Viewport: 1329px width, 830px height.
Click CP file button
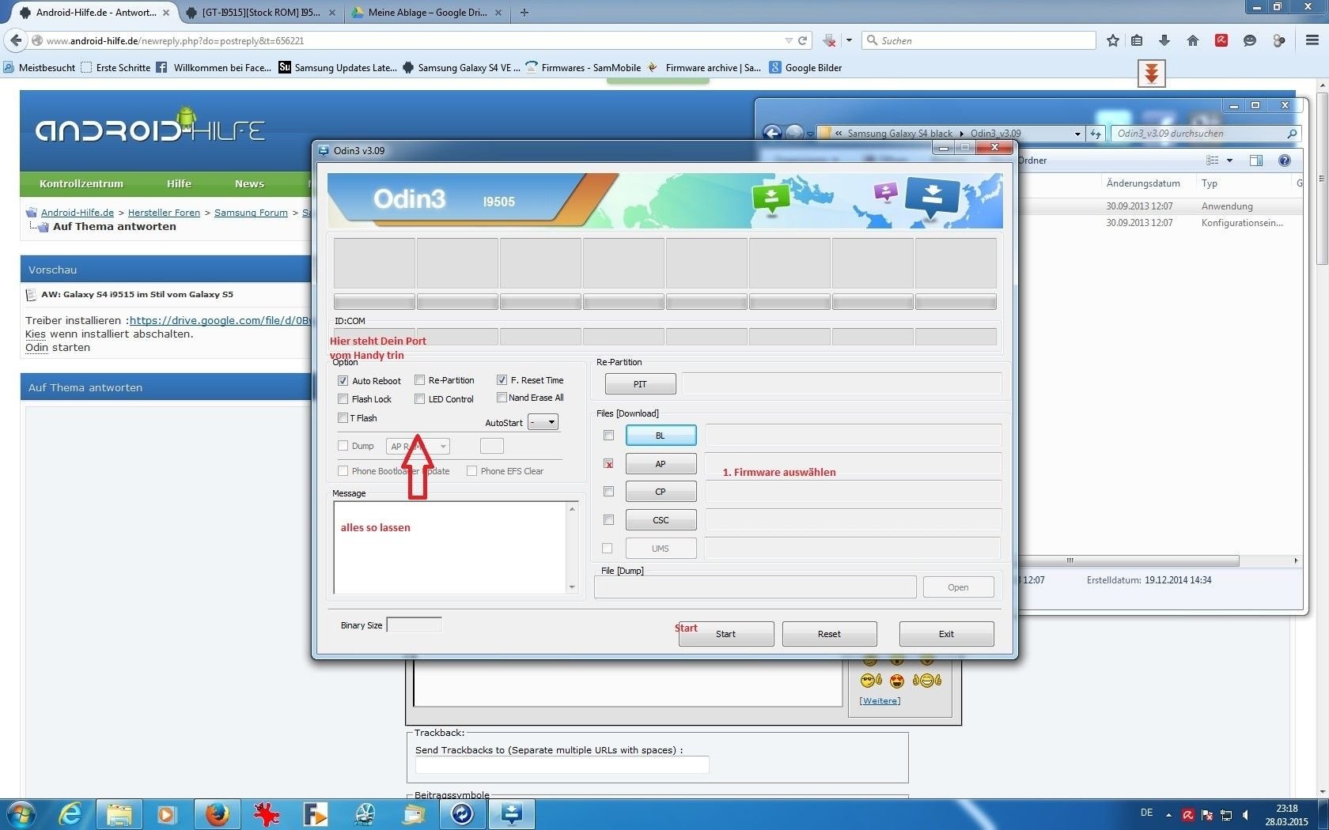661,492
